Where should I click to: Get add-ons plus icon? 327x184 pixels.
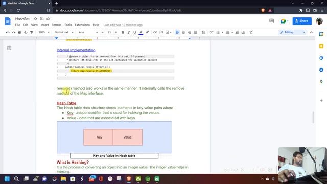321,101
